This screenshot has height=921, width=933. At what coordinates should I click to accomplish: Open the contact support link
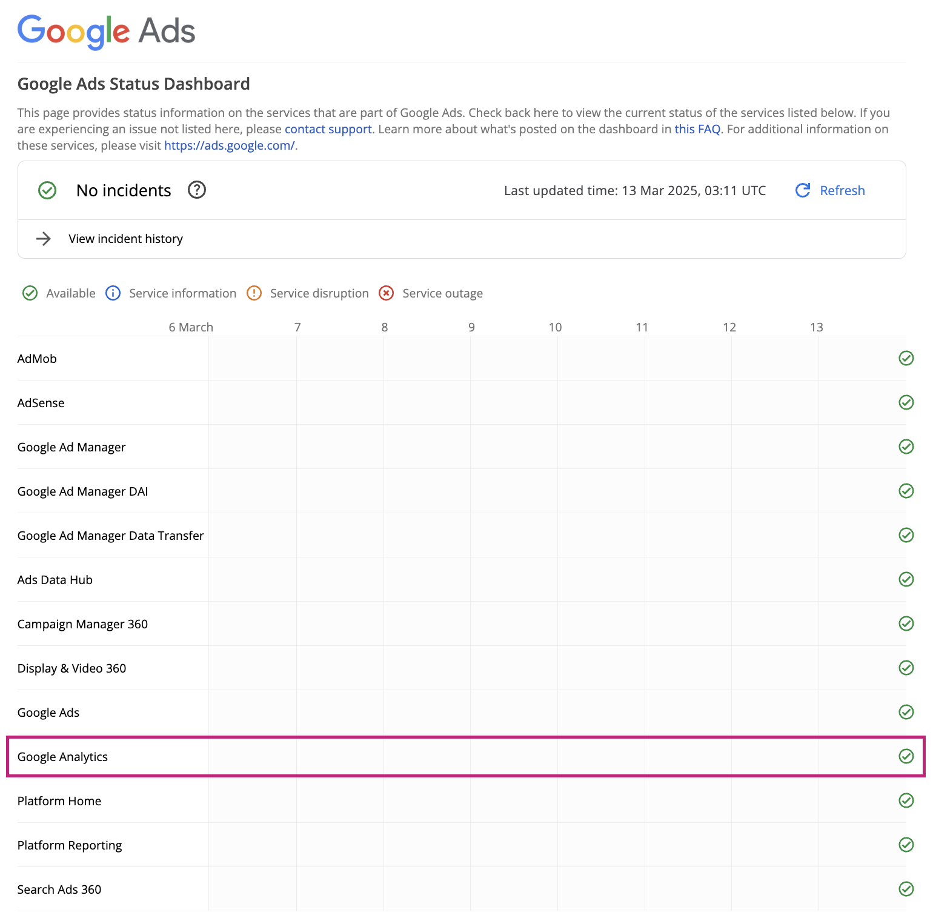pyautogui.click(x=328, y=129)
